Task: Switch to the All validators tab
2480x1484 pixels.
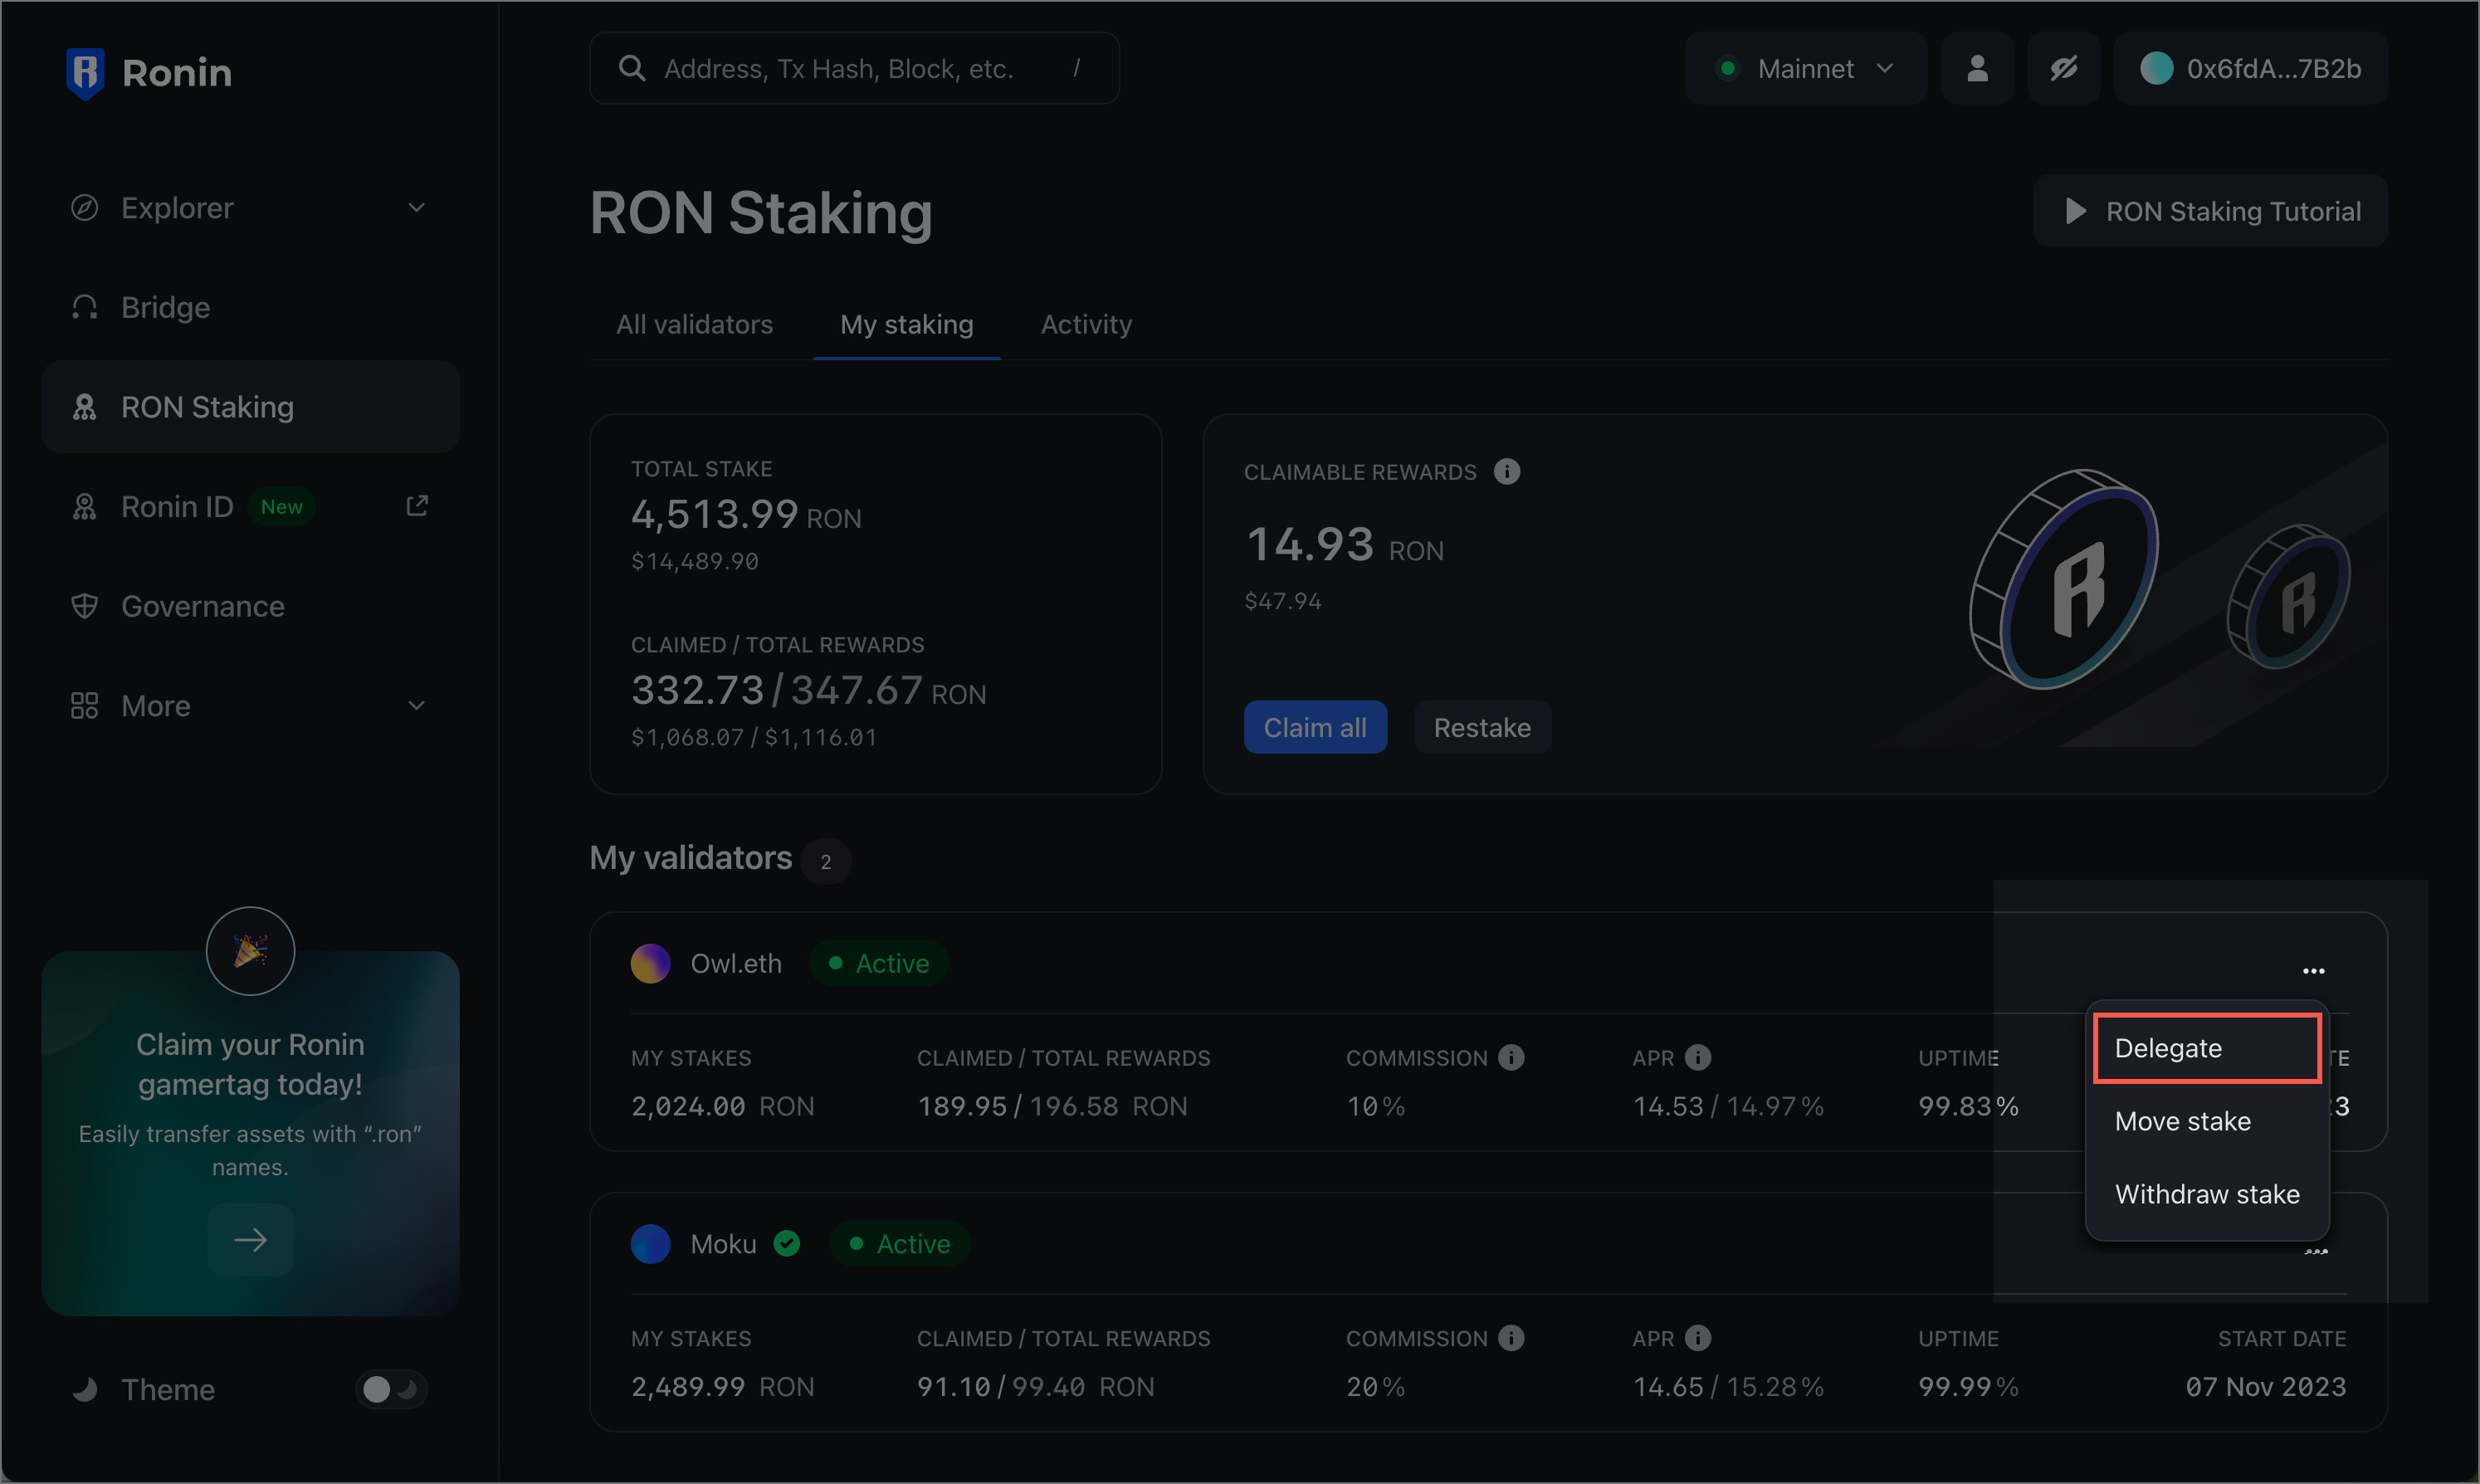Action: (694, 325)
